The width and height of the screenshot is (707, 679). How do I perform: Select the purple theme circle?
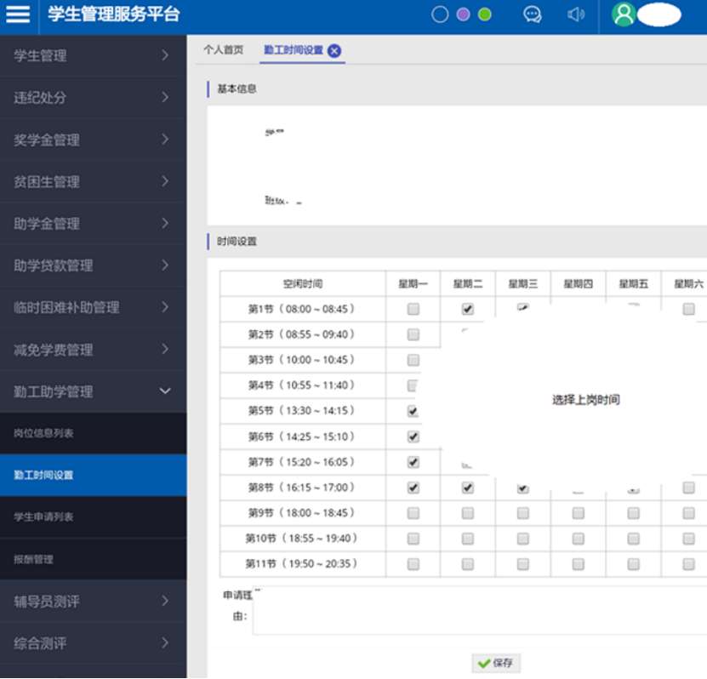463,14
